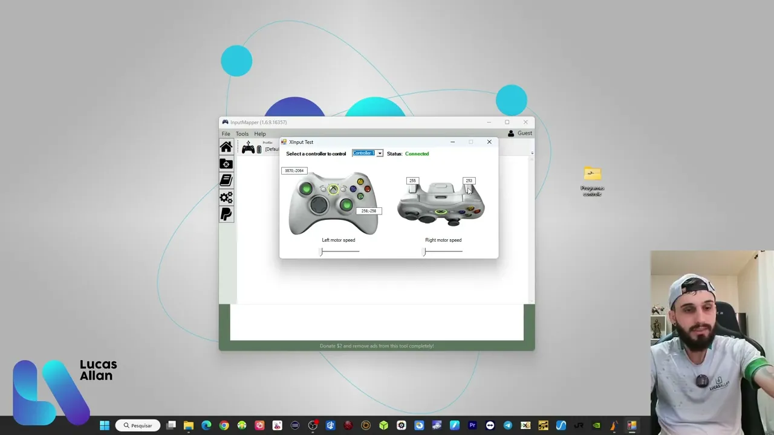This screenshot has height=435, width=774.
Task: Click the USB controller icon in InputMapper
Action: click(x=248, y=148)
